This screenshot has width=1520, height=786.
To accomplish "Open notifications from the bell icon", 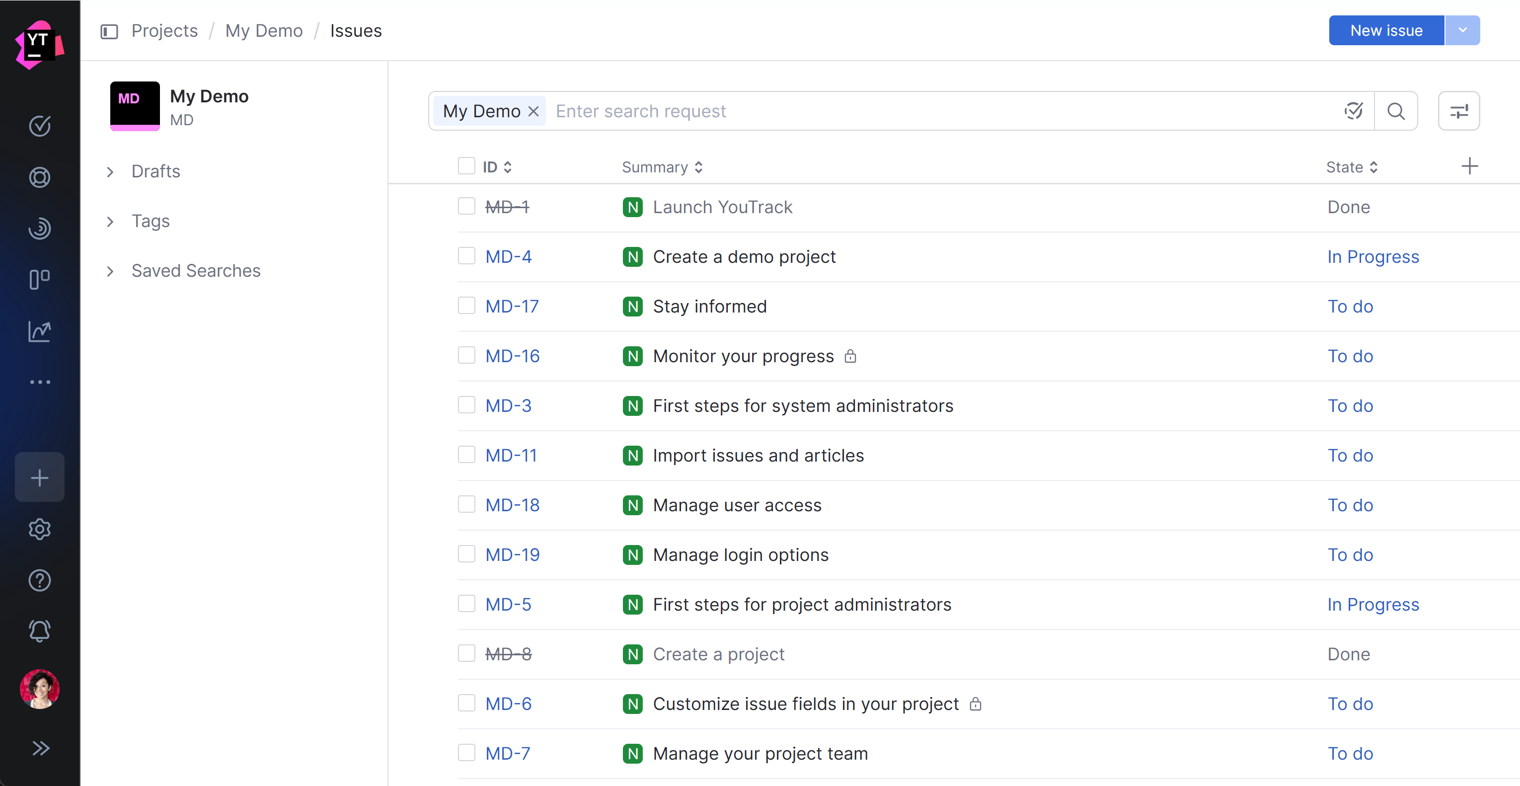I will [x=40, y=631].
